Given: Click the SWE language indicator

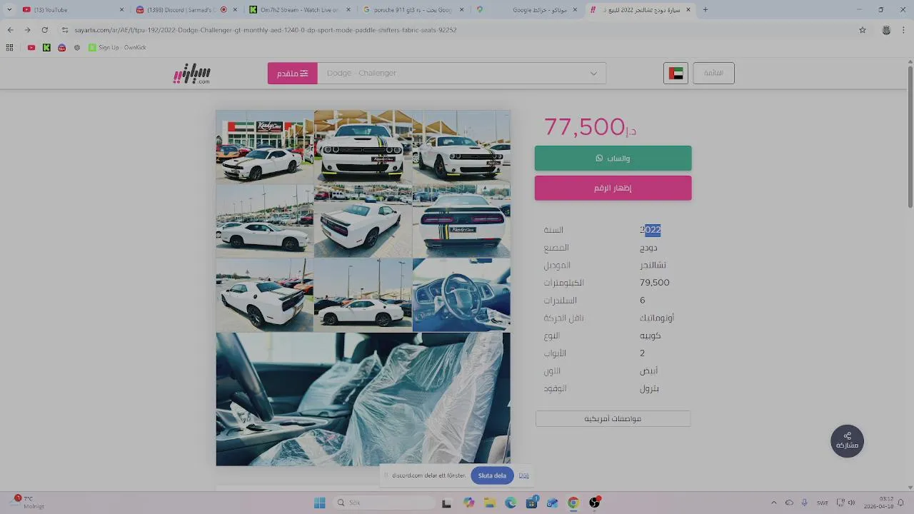Looking at the screenshot, I should click(x=823, y=503).
